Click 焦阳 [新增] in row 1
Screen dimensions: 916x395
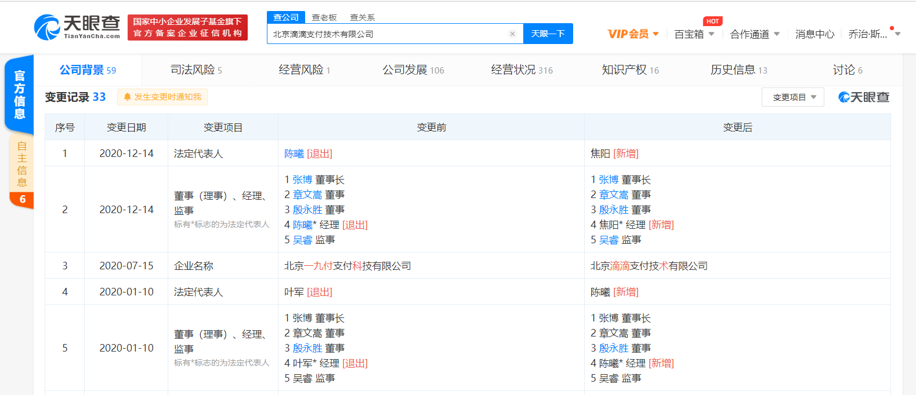614,153
